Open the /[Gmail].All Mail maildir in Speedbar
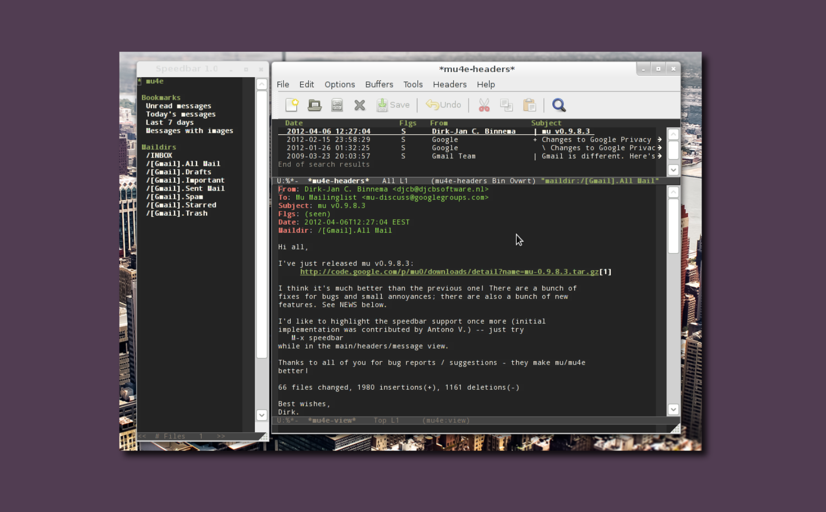Viewport: 826px width, 512px height. point(183,164)
